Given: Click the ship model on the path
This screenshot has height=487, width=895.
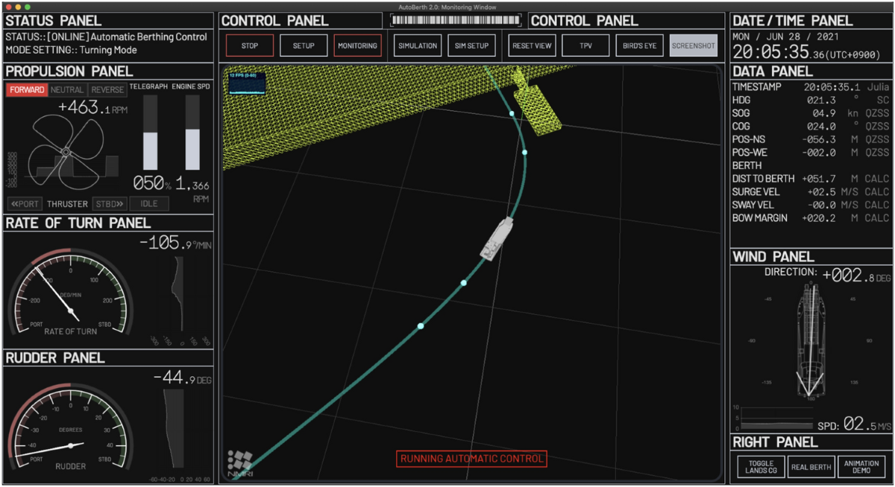Looking at the screenshot, I should 496,239.
